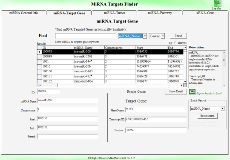The height and width of the screenshot is (160, 230).
Task: Select table cell mmu-miR-804
Action: [89, 81]
